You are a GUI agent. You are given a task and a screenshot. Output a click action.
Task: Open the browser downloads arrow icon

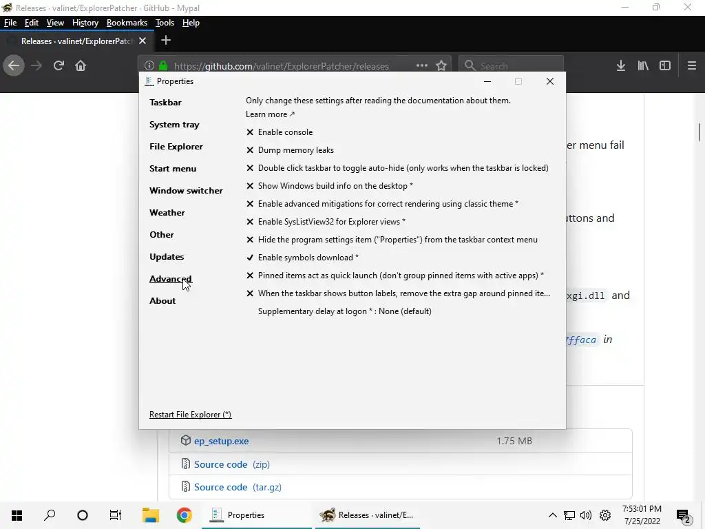621,65
